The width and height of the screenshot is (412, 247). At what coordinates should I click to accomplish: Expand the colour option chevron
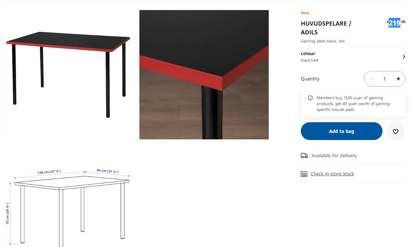click(x=404, y=57)
